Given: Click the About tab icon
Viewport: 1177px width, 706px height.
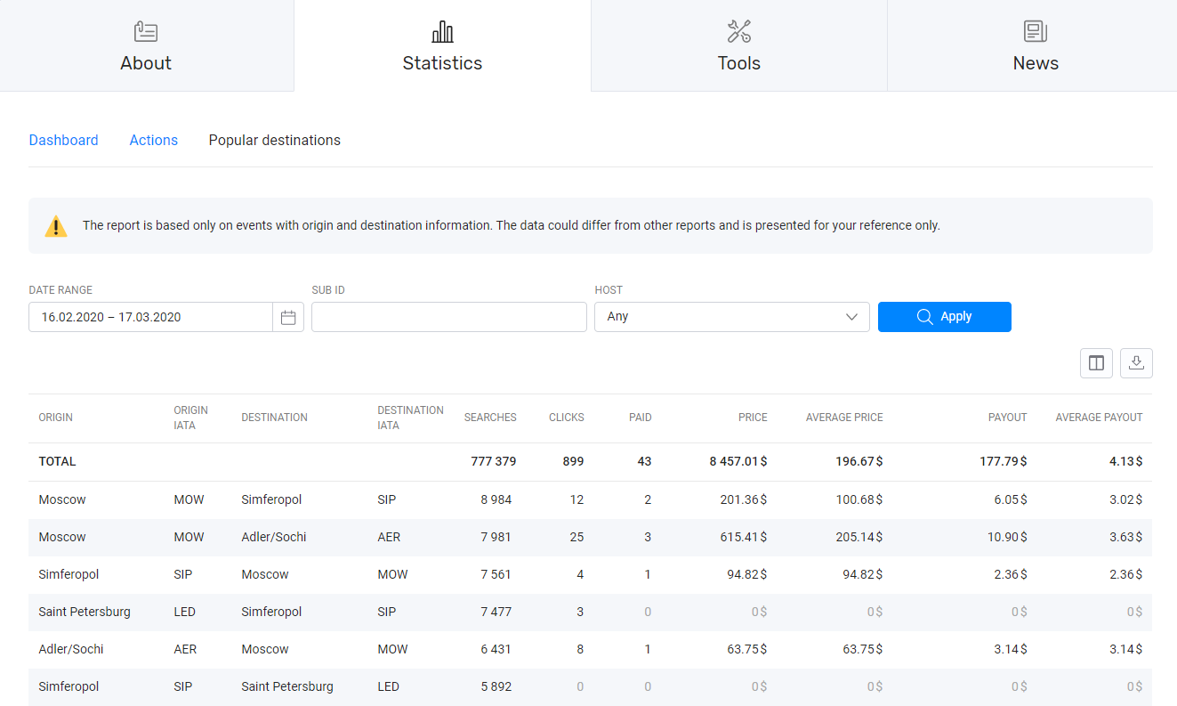Looking at the screenshot, I should tap(146, 32).
